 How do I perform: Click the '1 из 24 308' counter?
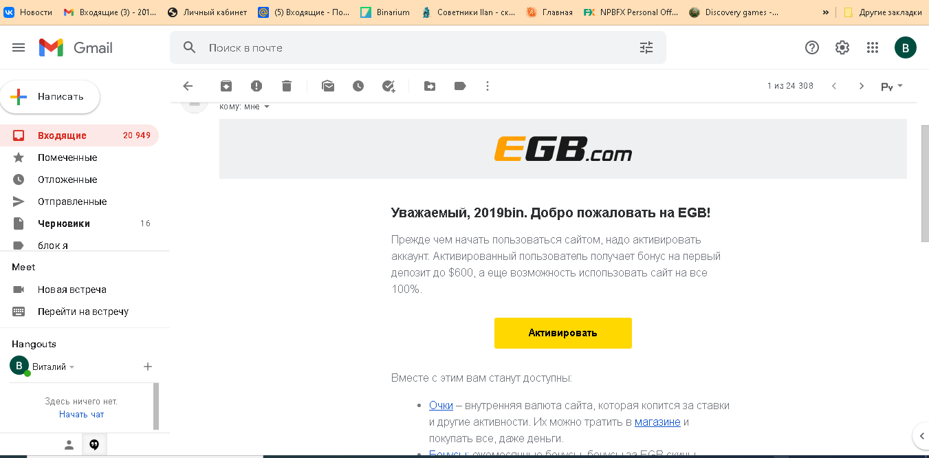(x=790, y=86)
